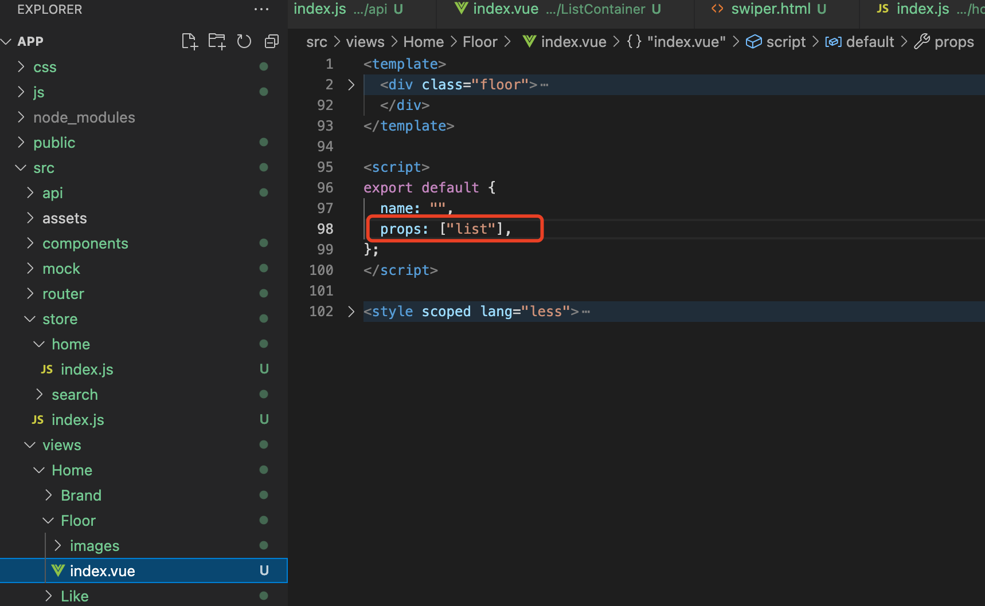Expand the Brand folder
The width and height of the screenshot is (985, 606).
point(81,495)
